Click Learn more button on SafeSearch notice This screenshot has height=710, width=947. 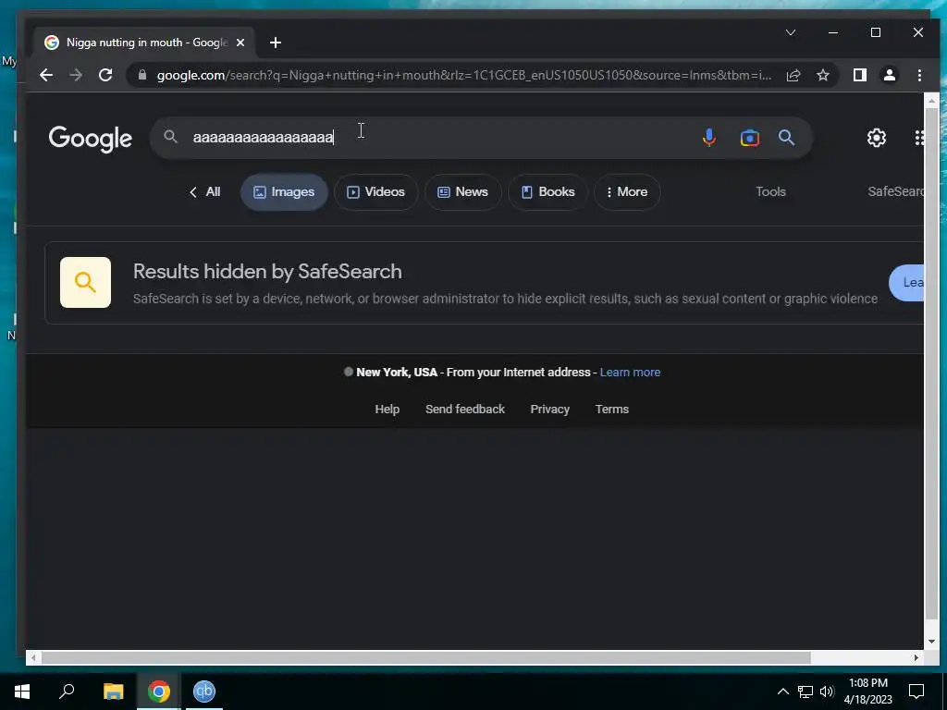(x=906, y=283)
